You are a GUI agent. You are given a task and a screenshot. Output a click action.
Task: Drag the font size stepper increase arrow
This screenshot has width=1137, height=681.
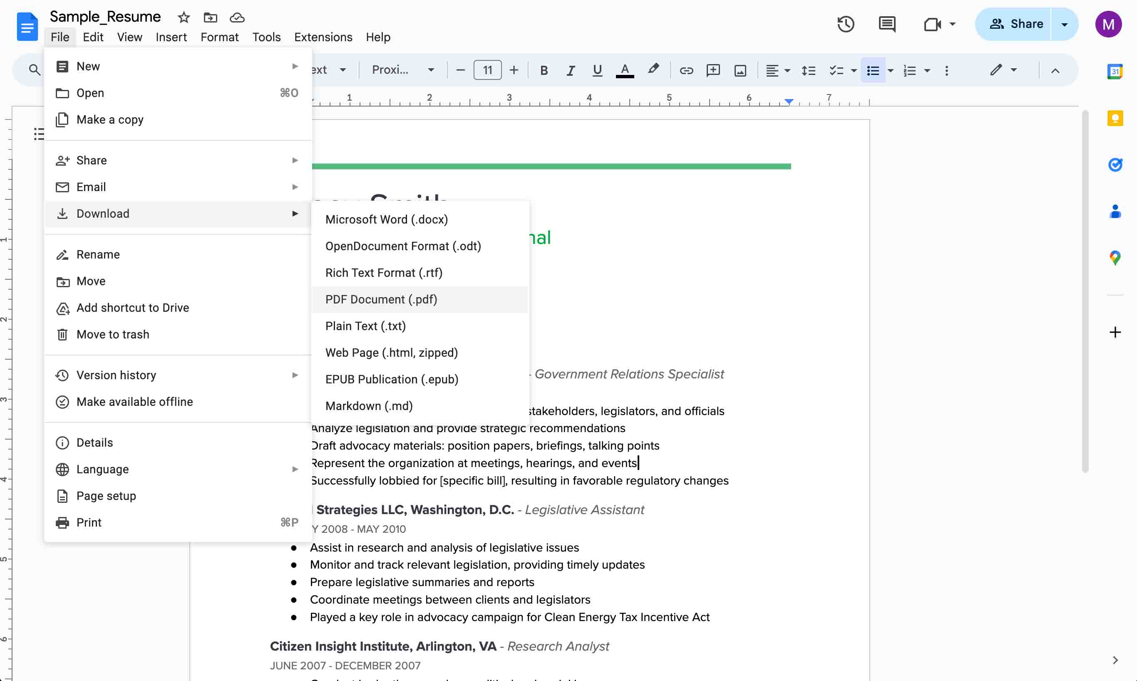click(x=513, y=70)
